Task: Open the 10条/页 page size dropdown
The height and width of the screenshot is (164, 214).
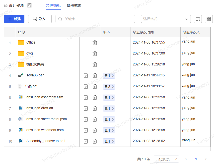Action: [x=166, y=159]
